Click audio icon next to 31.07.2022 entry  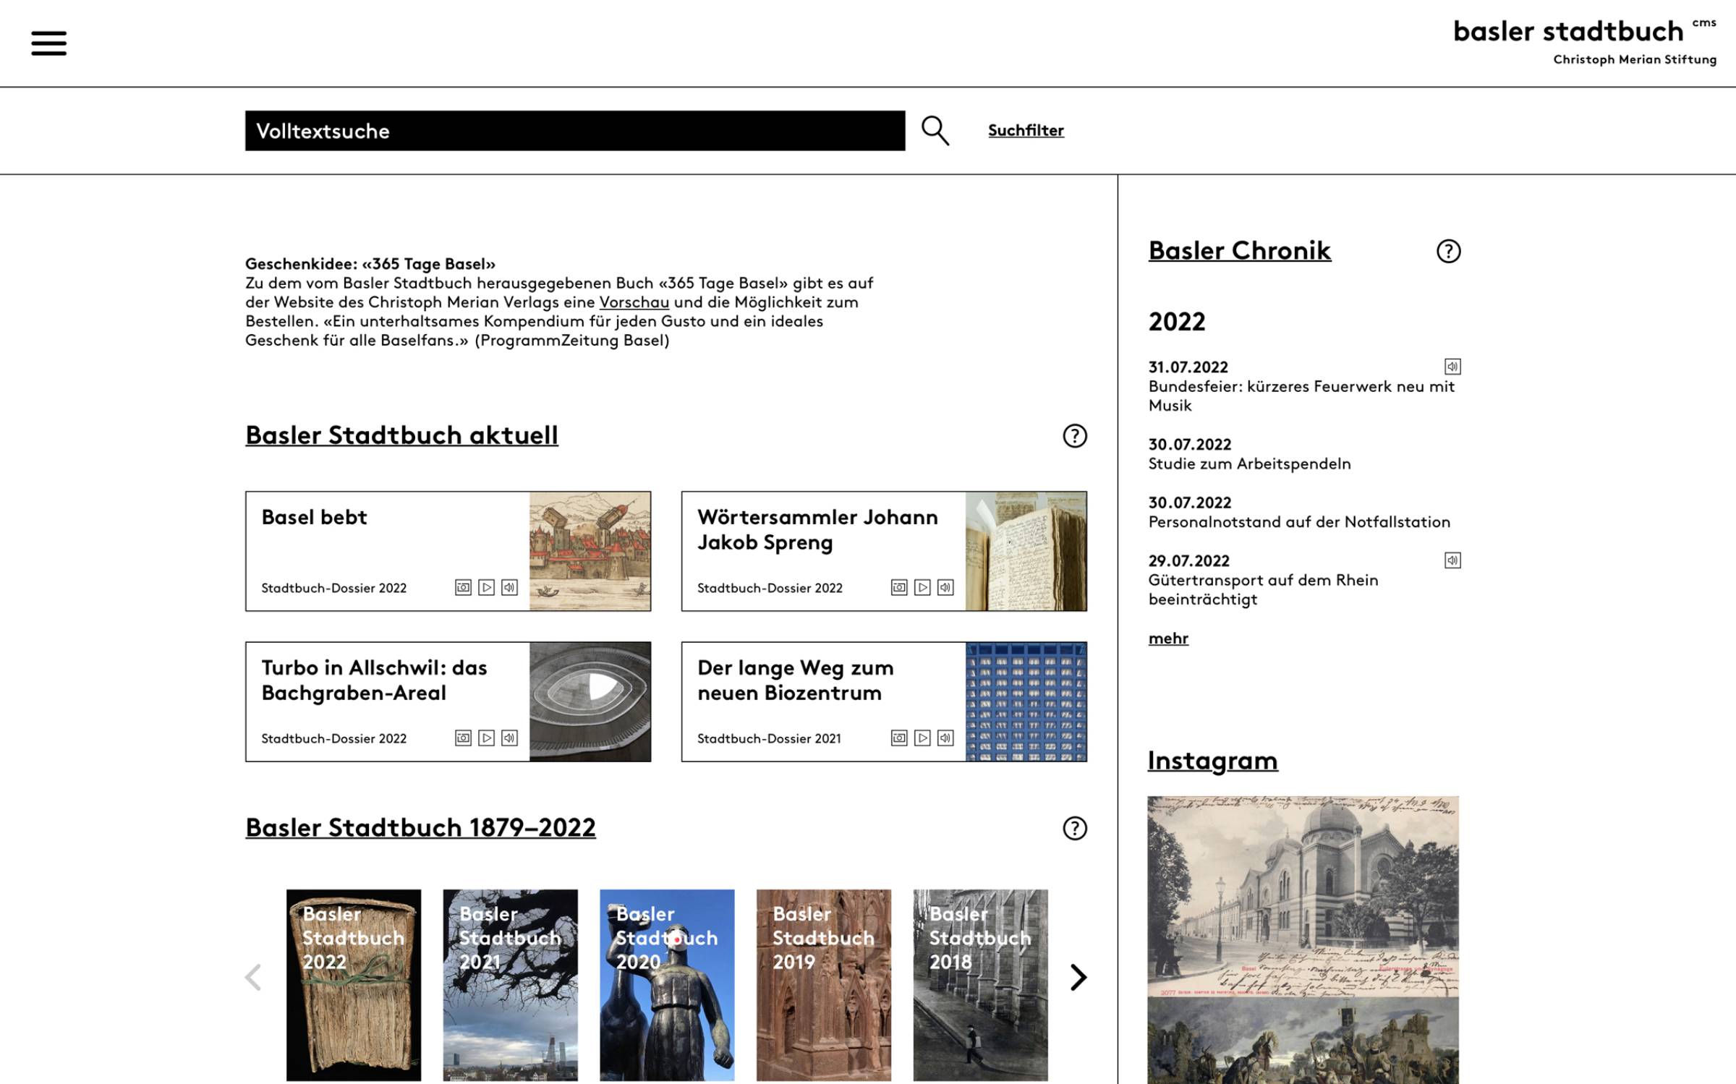click(1452, 367)
